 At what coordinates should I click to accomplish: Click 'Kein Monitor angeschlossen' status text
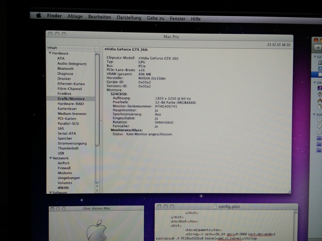tap(149, 134)
